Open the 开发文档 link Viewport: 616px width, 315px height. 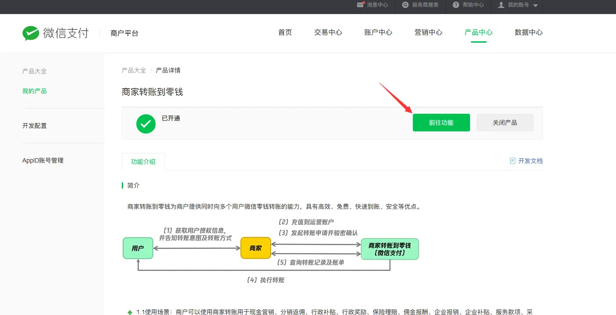tap(530, 161)
